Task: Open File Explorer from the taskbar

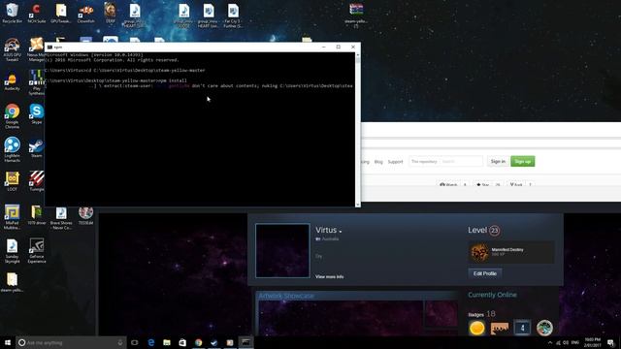Action: (167, 342)
